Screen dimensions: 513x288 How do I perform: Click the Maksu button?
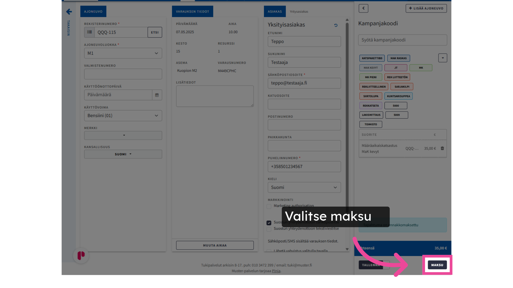(437, 265)
